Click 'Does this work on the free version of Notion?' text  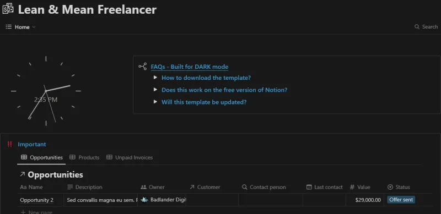coord(224,90)
